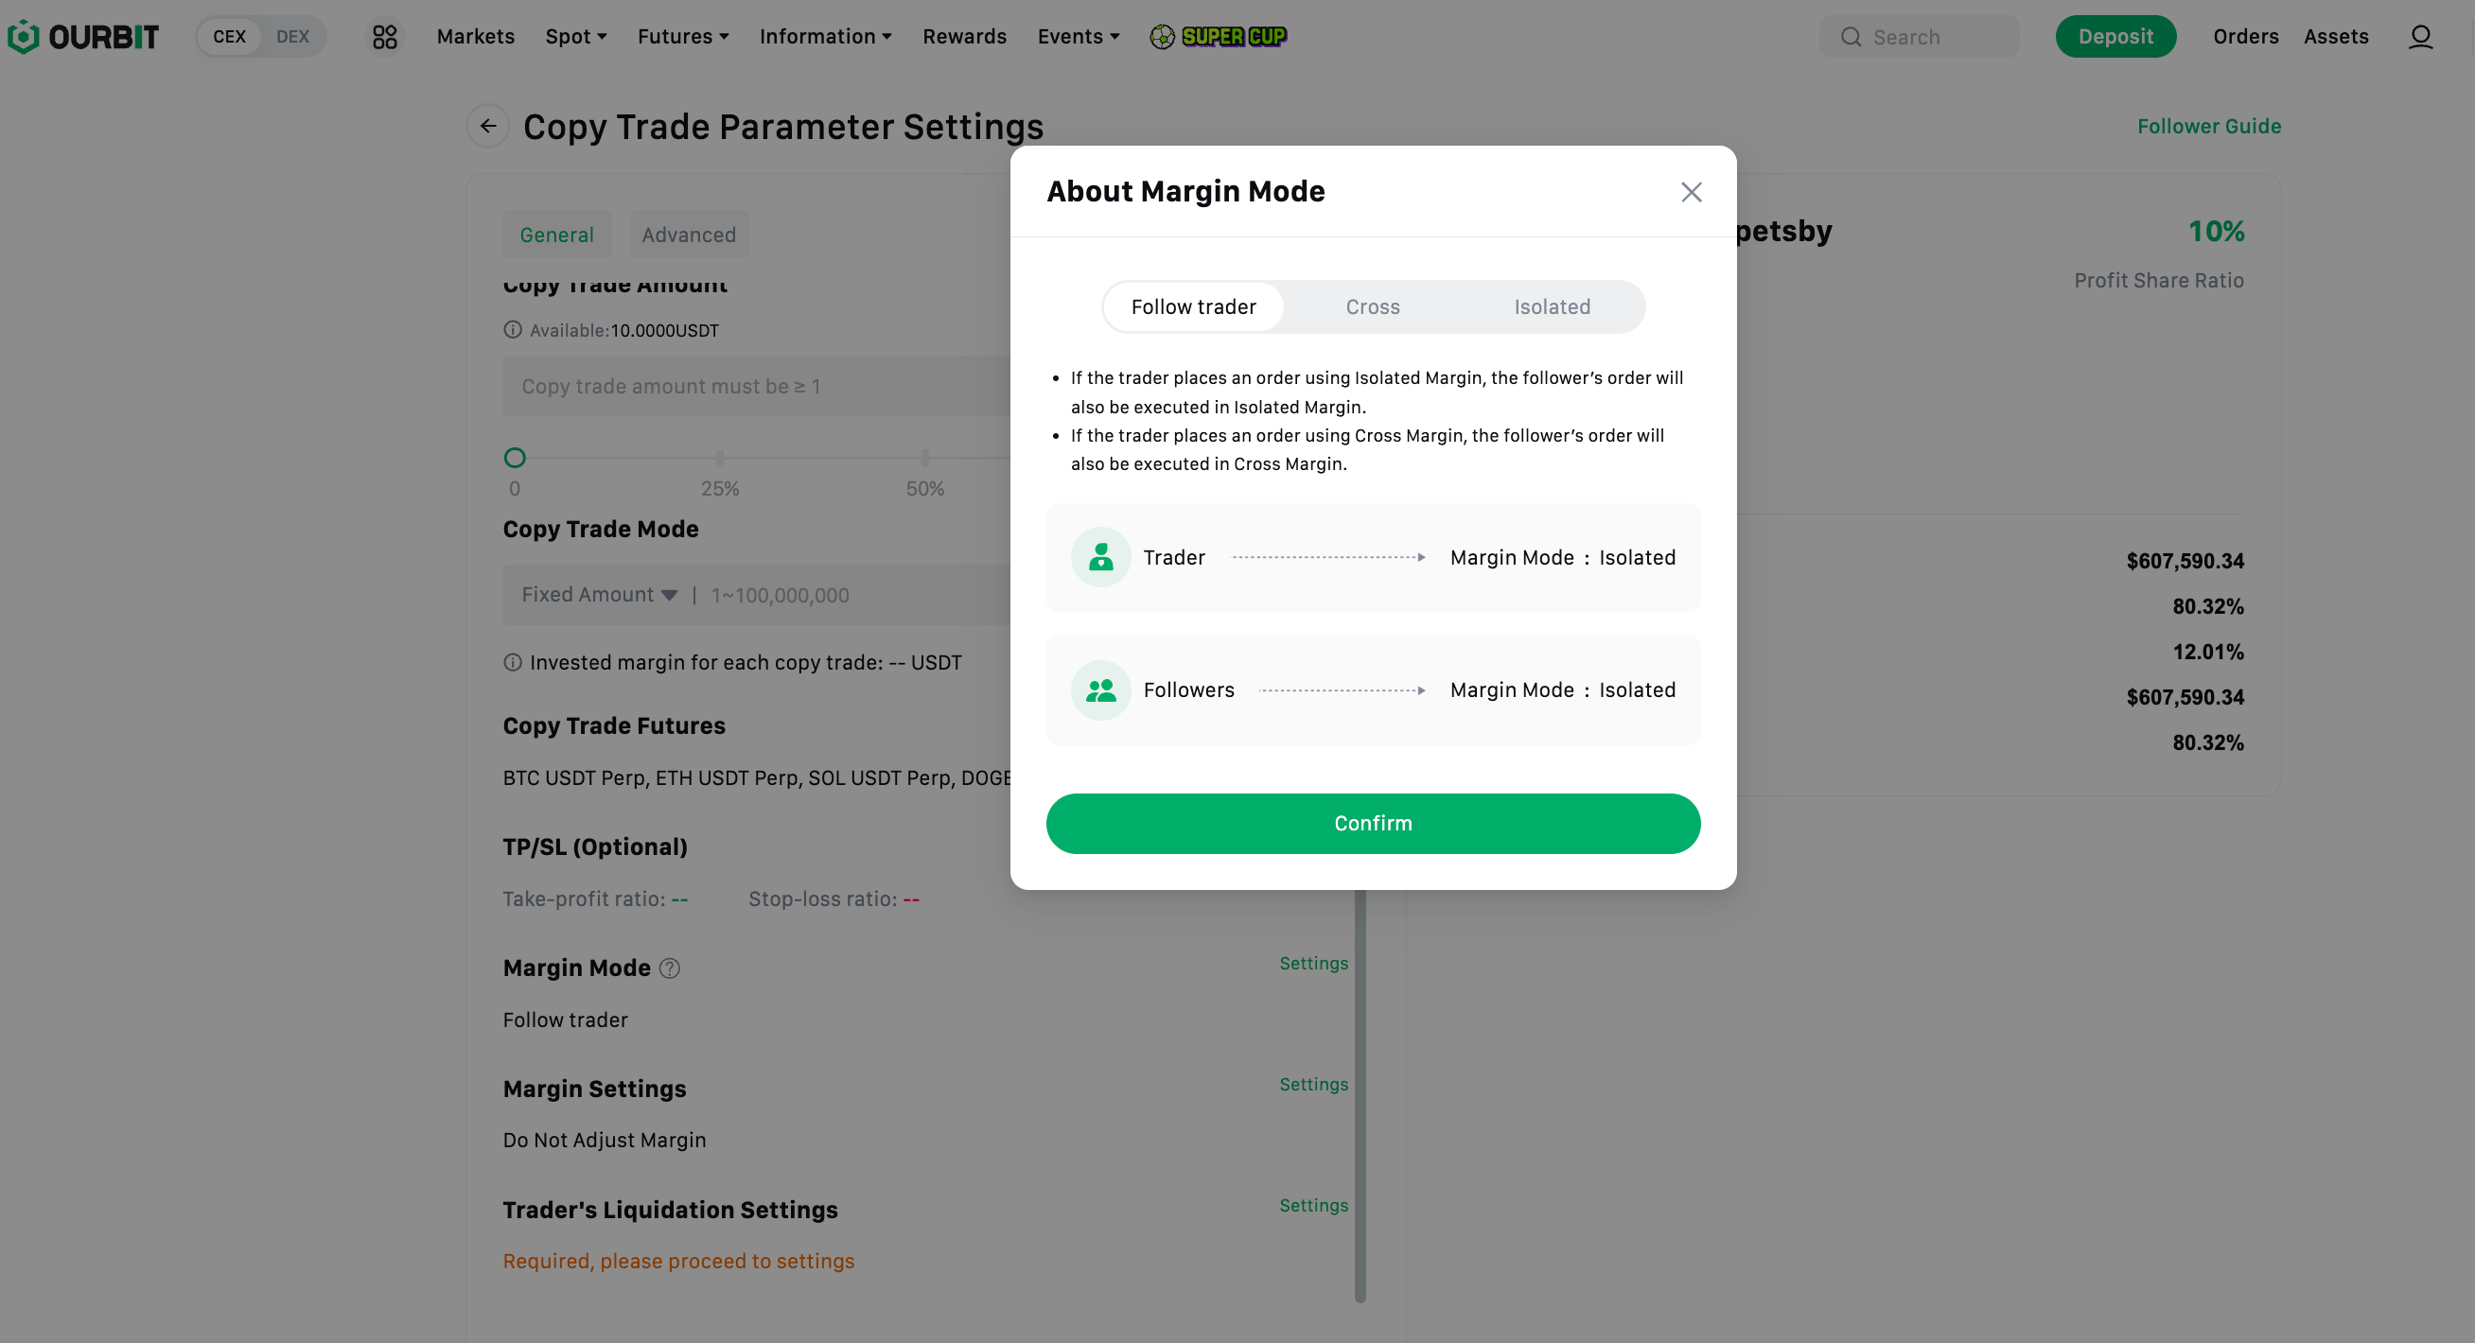Image resolution: width=2475 pixels, height=1343 pixels.
Task: Open the apps grid icon
Action: coord(384,37)
